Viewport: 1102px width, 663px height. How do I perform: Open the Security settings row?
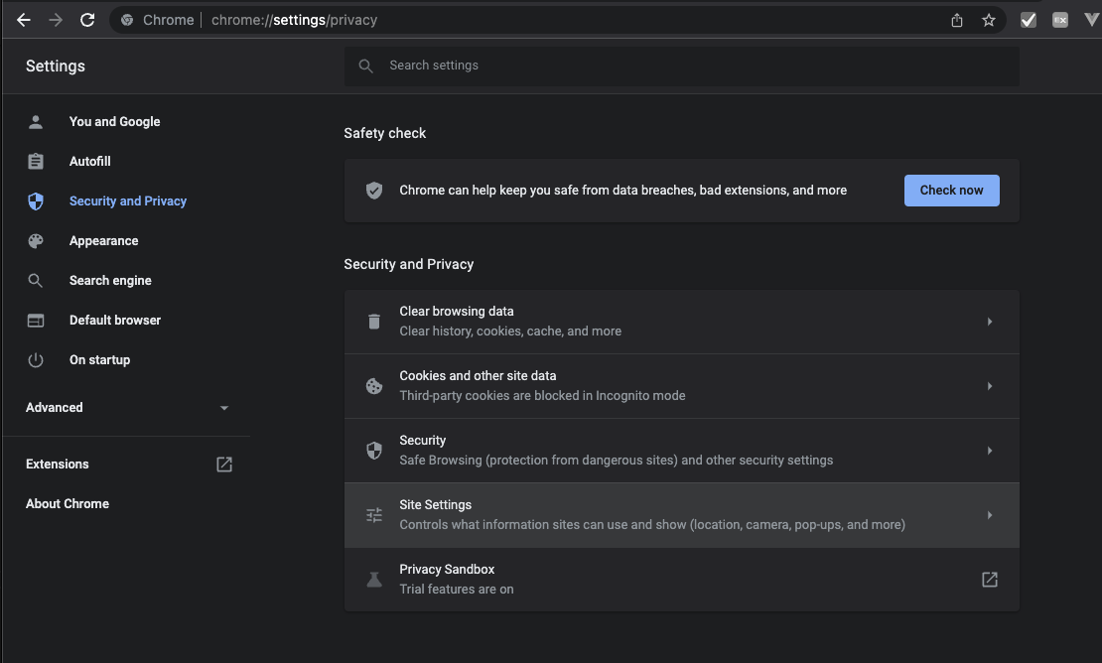point(682,451)
